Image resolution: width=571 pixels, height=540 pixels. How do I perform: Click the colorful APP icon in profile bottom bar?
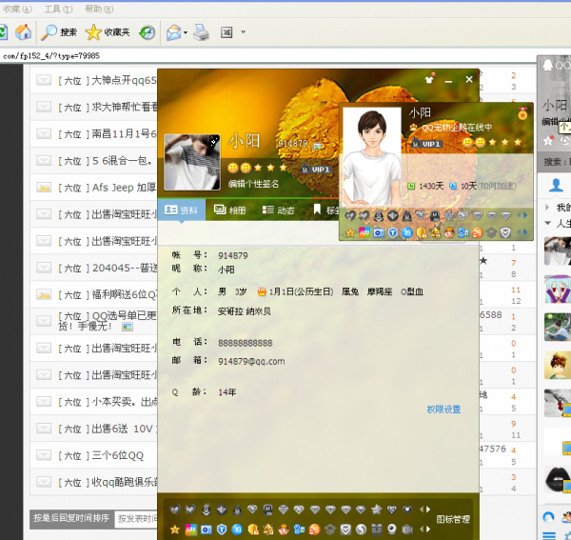tap(190, 530)
